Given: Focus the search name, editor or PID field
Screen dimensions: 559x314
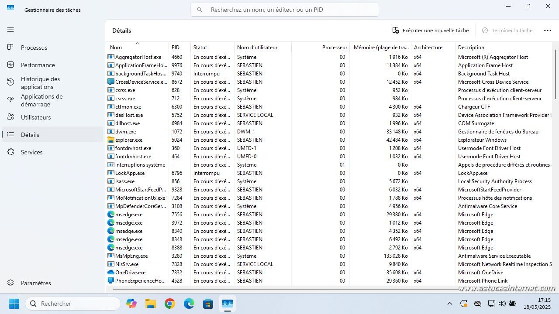Looking at the screenshot, I should (285, 10).
